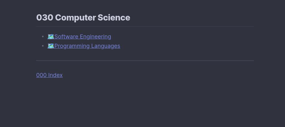Click the word Software in the first link
The height and width of the screenshot is (127, 285).
pos(66,37)
